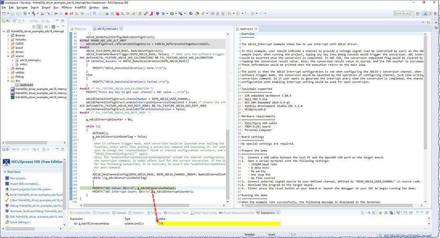Viewport: 440px width, 238px height.
Task: Click the Resume green play toolbar icon
Action: click(x=55, y=14)
